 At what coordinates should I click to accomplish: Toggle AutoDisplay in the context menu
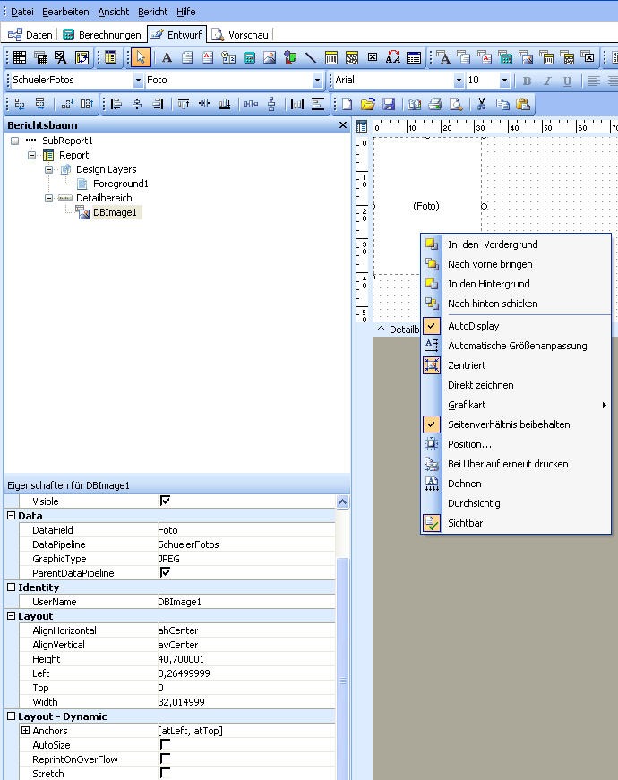click(x=516, y=326)
